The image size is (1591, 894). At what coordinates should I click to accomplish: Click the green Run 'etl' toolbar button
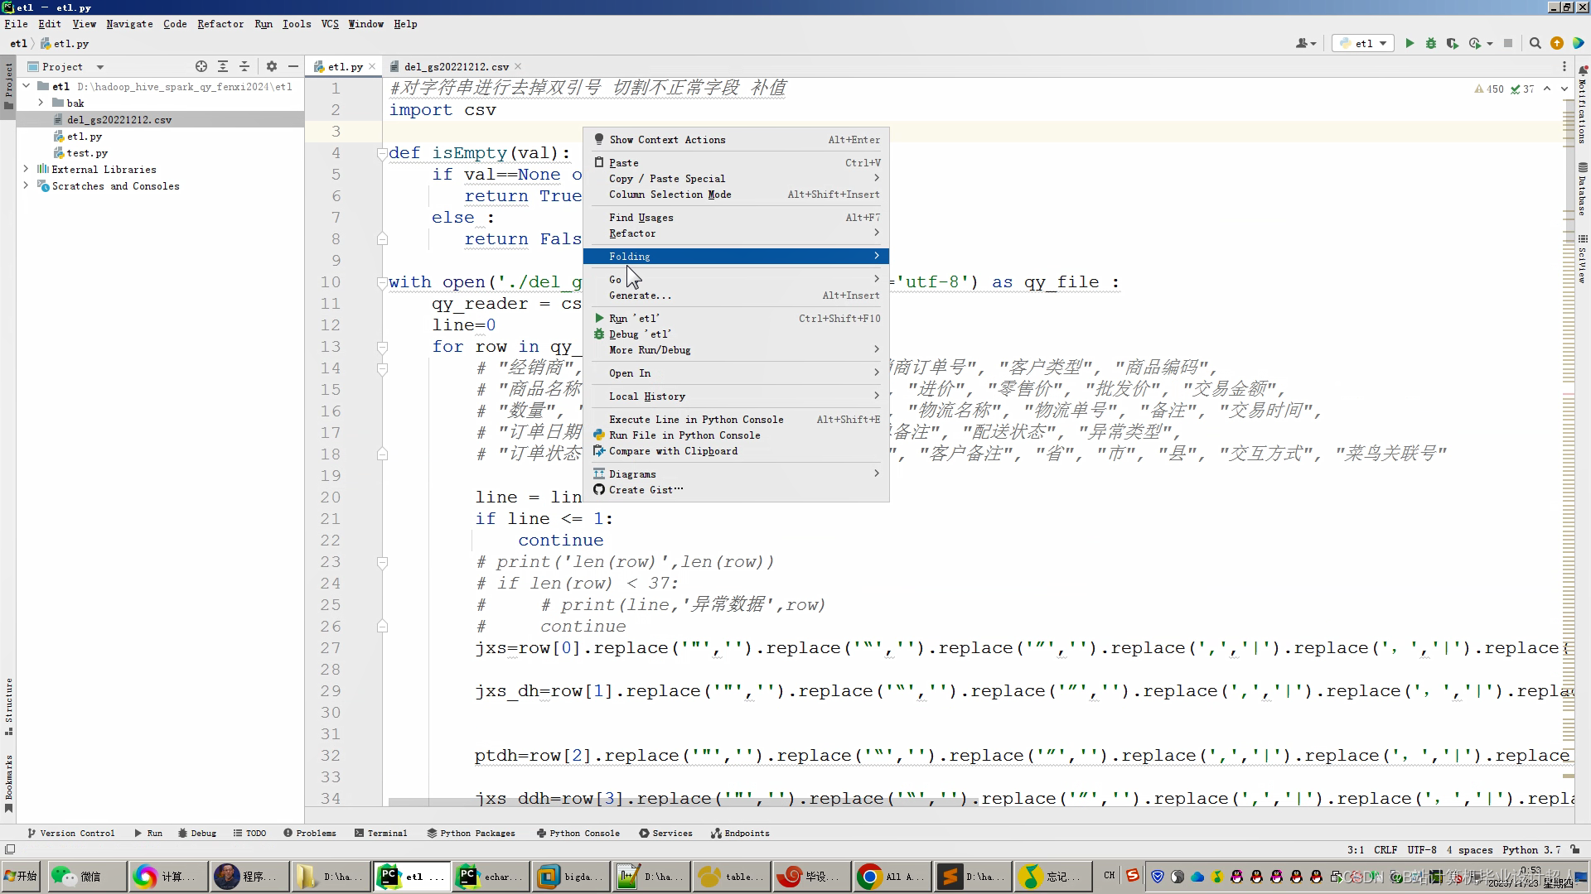pos(1410,43)
